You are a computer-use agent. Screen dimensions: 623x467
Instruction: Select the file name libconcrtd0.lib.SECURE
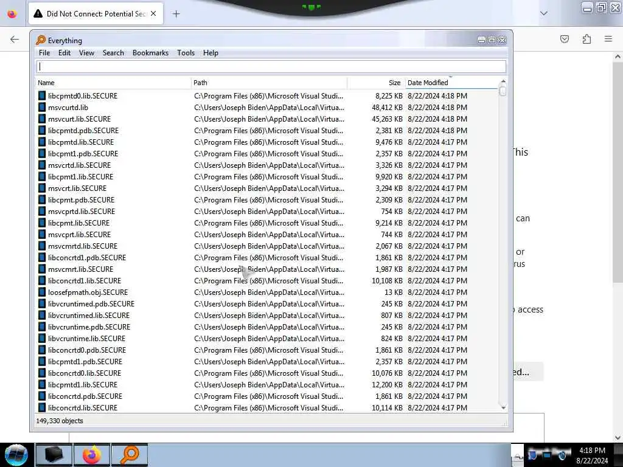point(85,373)
